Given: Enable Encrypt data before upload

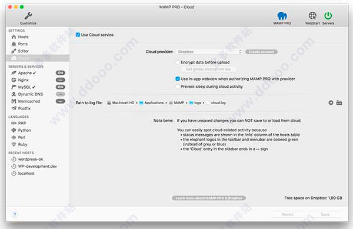Looking at the screenshot, I should pyautogui.click(x=178, y=62).
